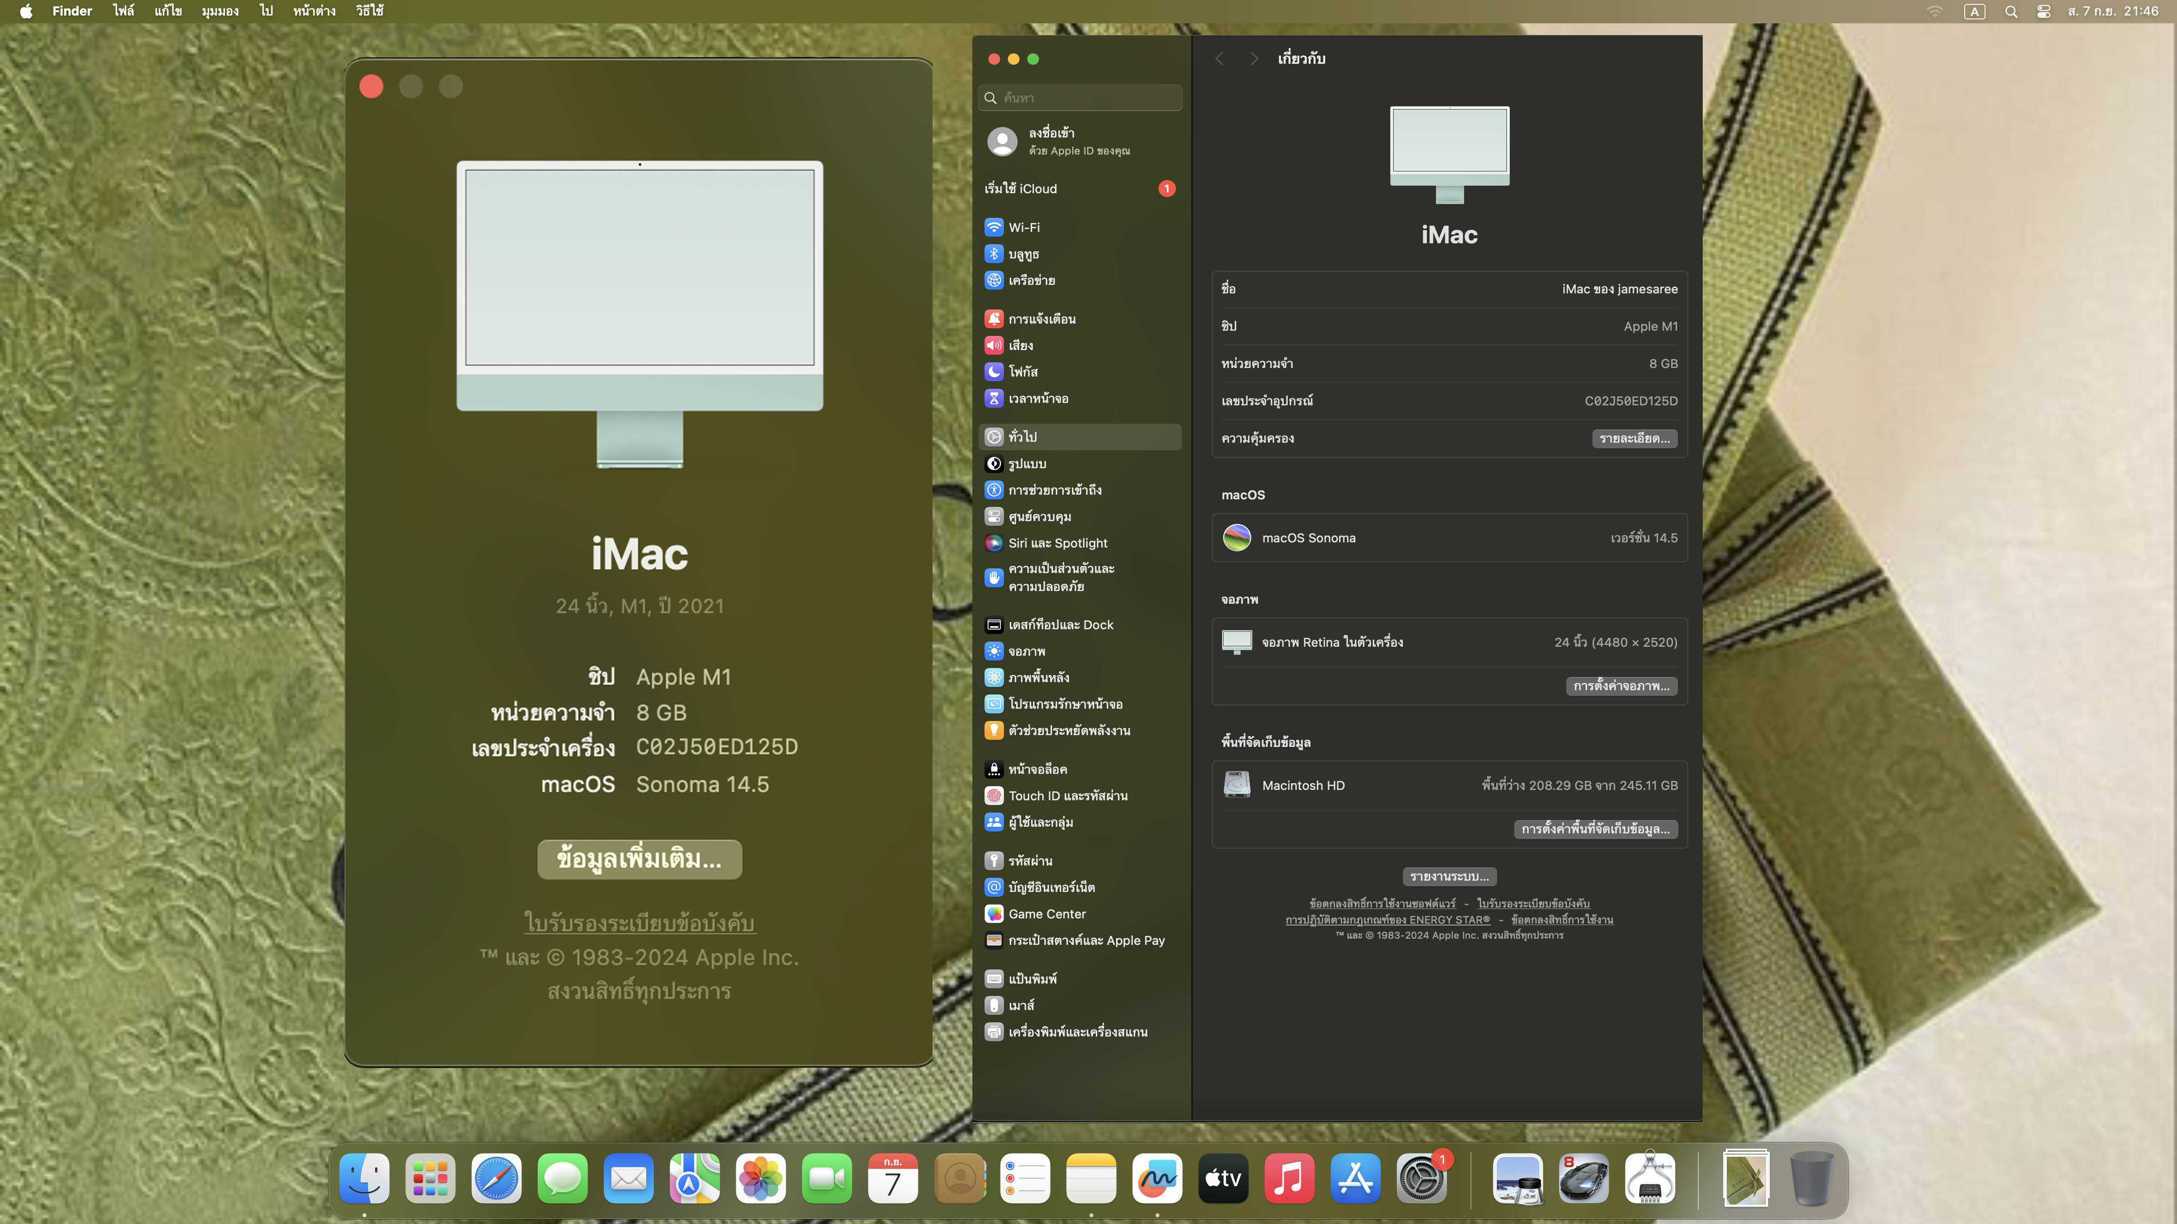The image size is (2177, 1224).
Task: Open Spotlight search in menu bar
Action: pos(2010,11)
